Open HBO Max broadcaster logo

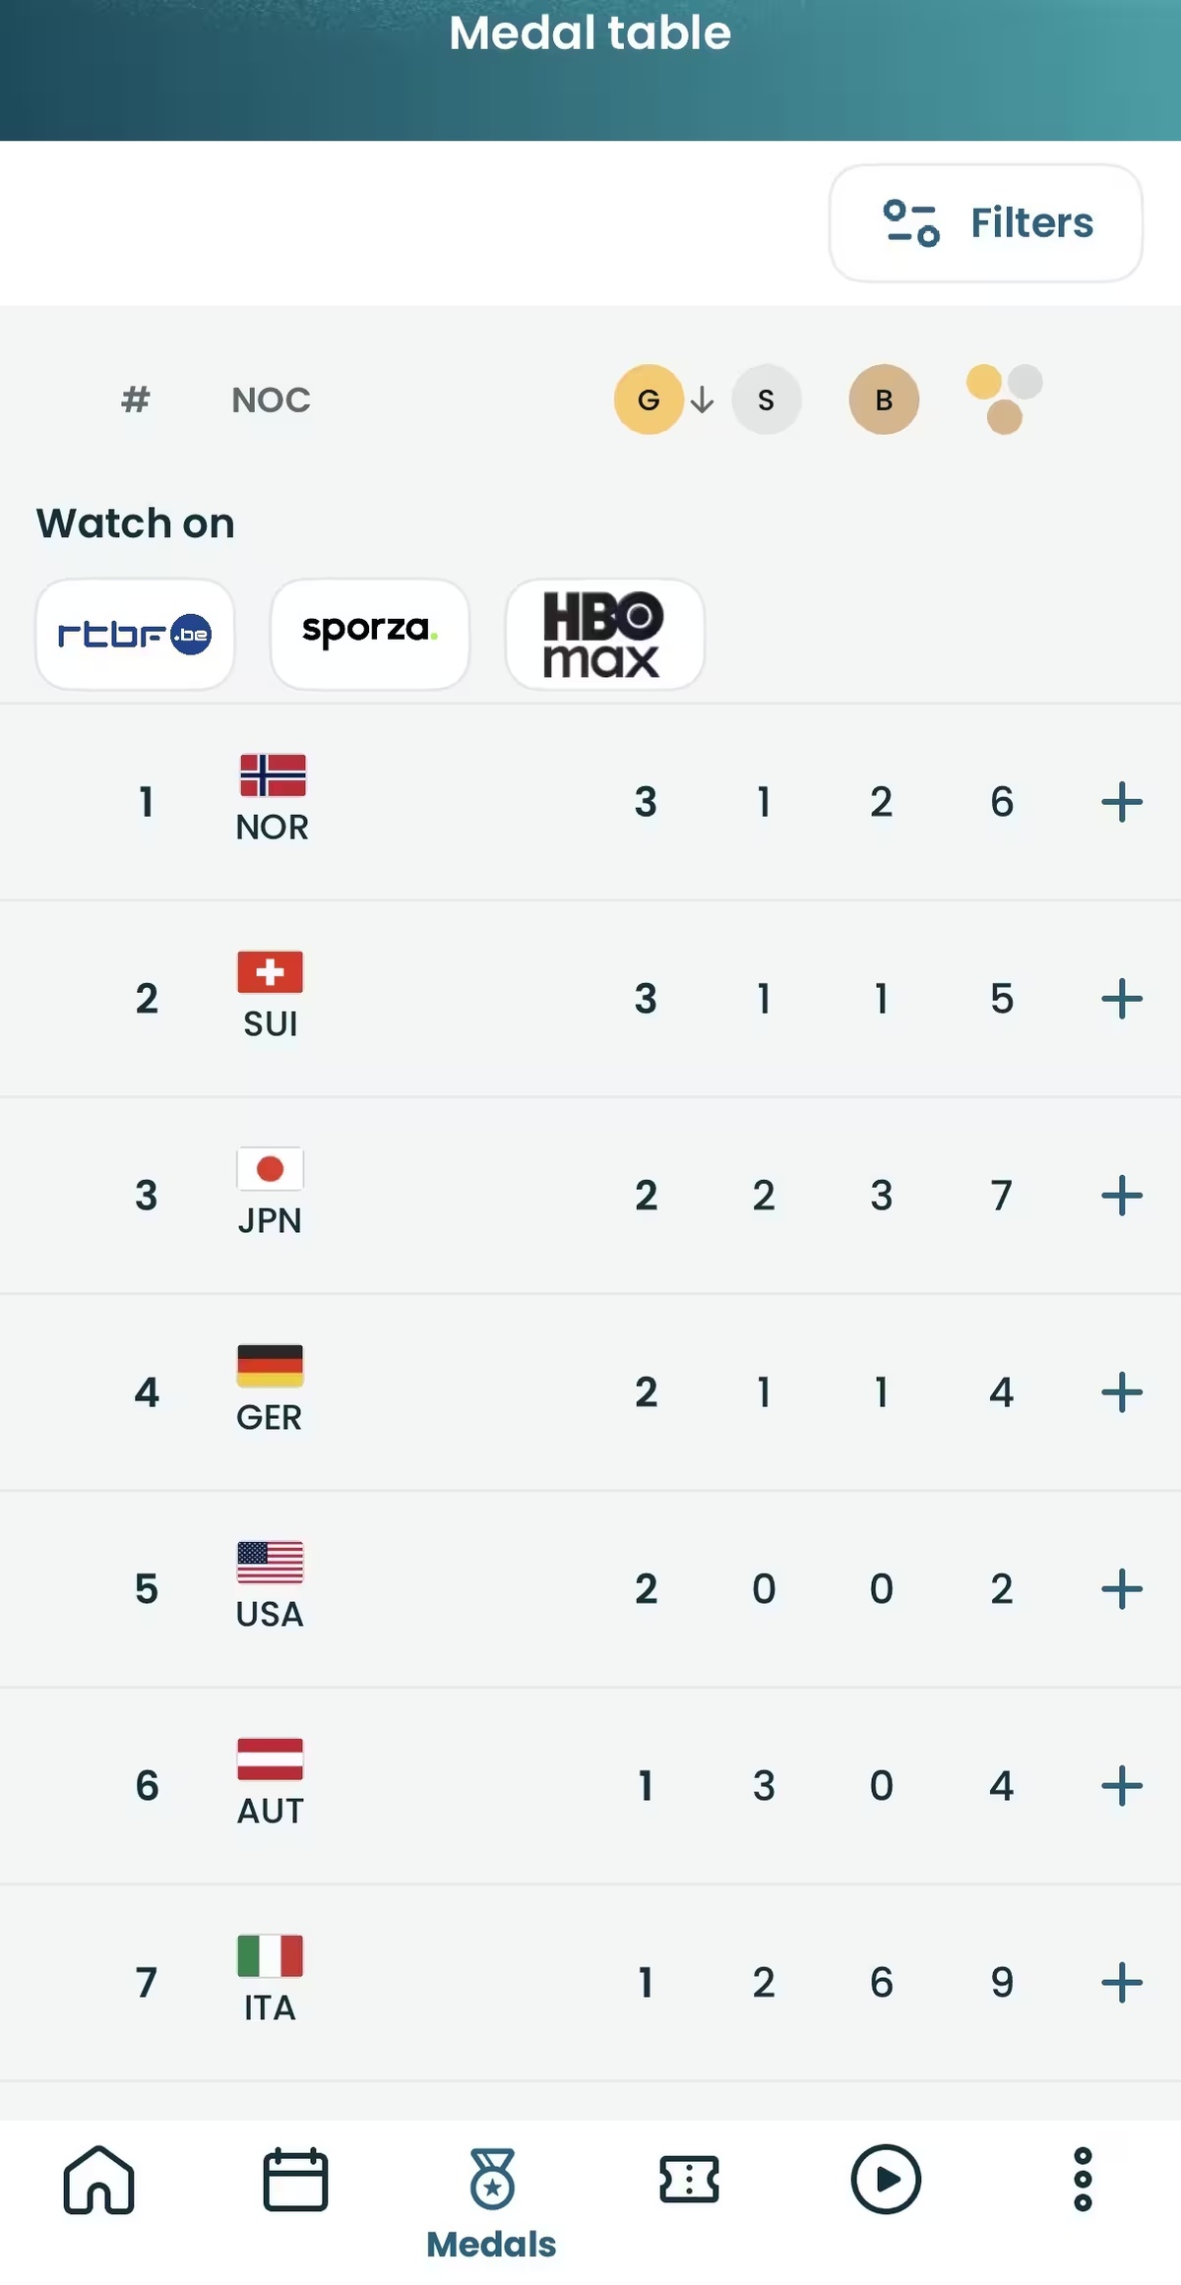pyautogui.click(x=604, y=635)
